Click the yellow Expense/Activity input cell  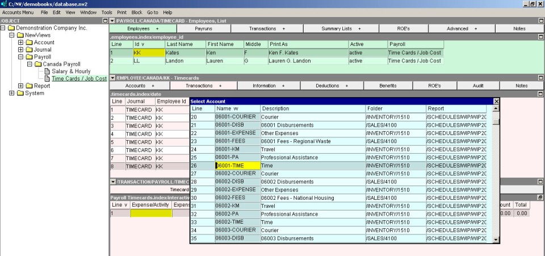coord(151,213)
